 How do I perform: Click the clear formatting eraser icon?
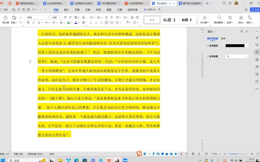click(x=84, y=17)
